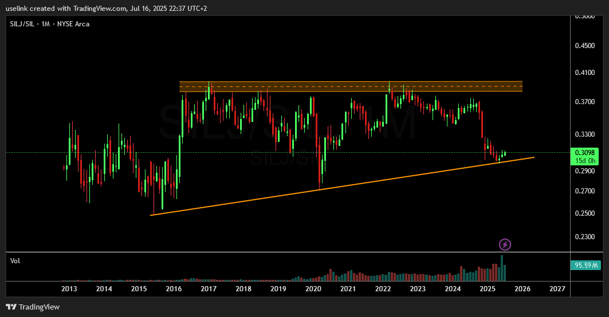Click the 2025 label on time axis
Screen dimensions: 609x317
pyautogui.click(x=488, y=288)
